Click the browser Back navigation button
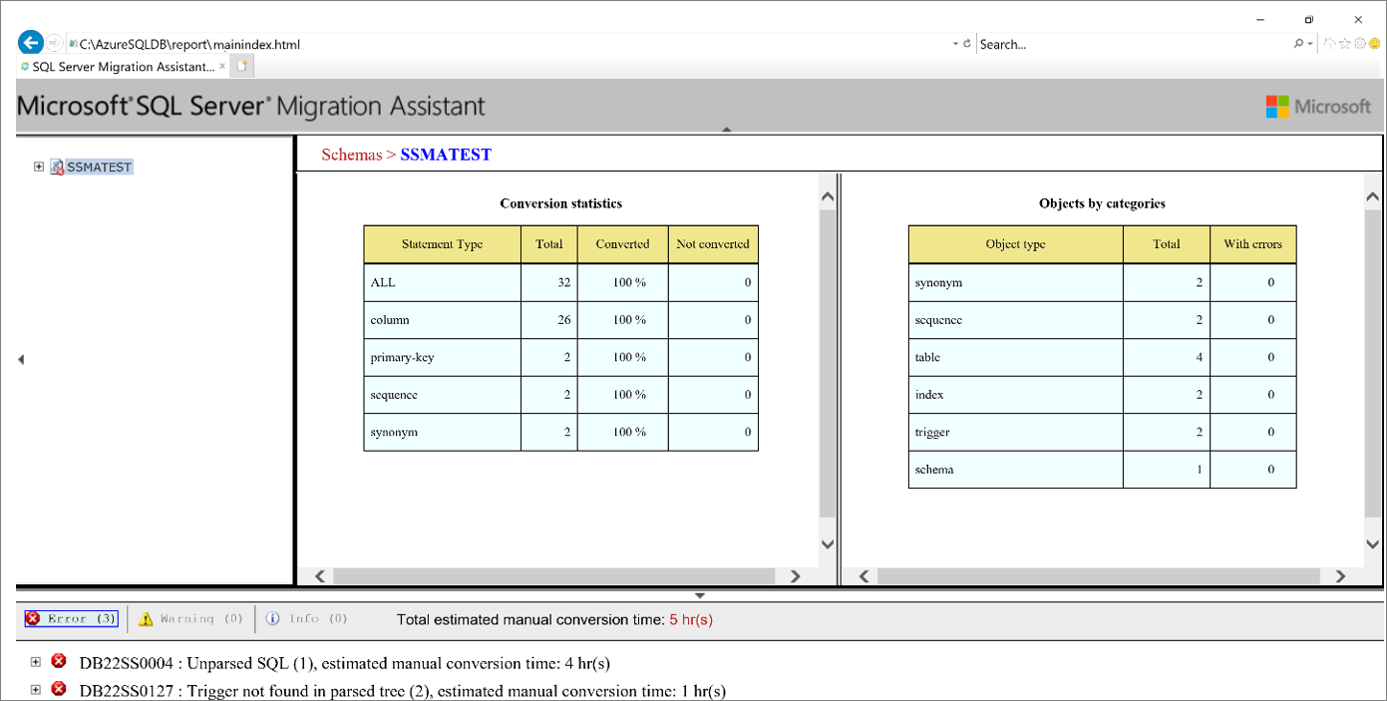1387x701 pixels. tap(29, 42)
